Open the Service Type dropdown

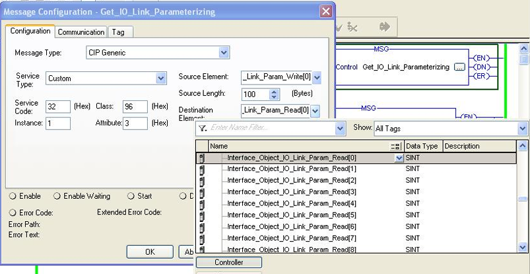pos(161,79)
